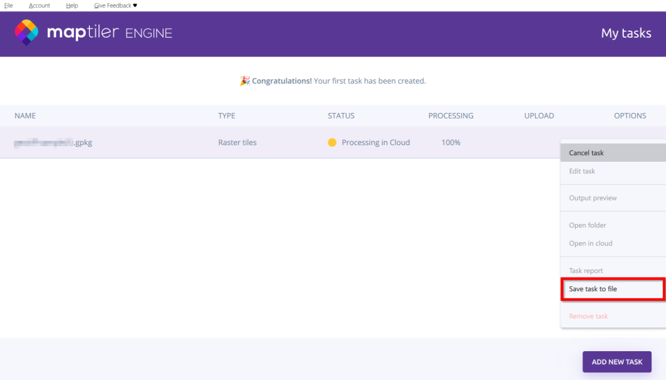Select Remove task menu entry
Viewport: 666px width, 380px height.
pos(588,316)
